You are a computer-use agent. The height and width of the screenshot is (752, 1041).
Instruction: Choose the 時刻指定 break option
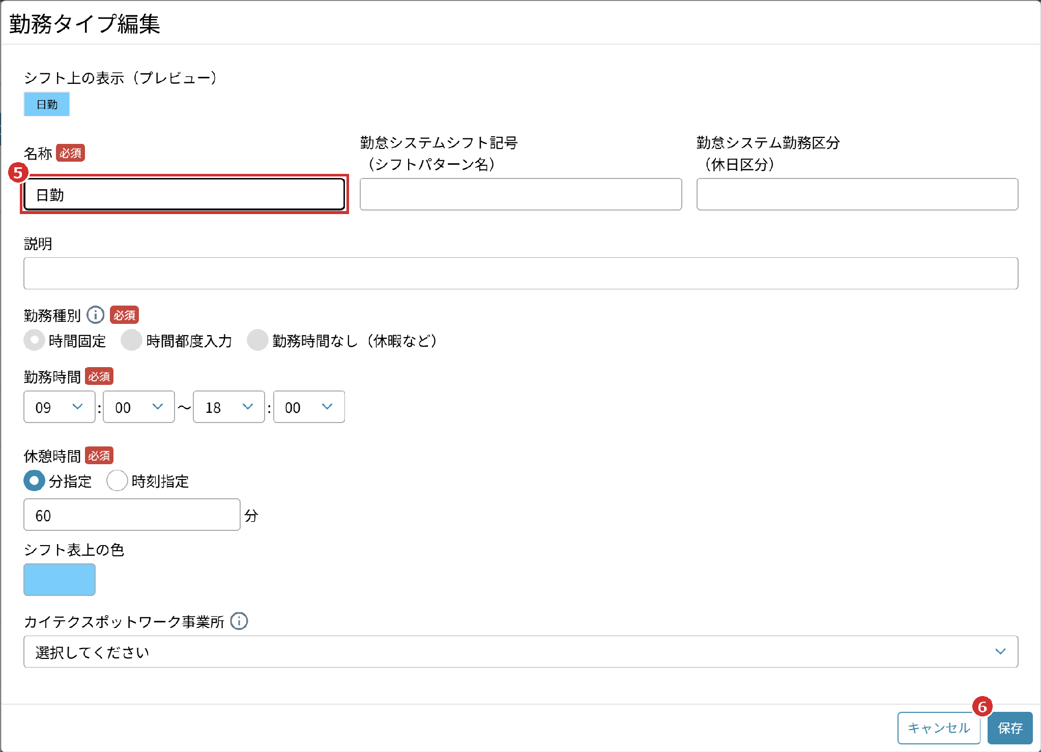click(x=117, y=480)
